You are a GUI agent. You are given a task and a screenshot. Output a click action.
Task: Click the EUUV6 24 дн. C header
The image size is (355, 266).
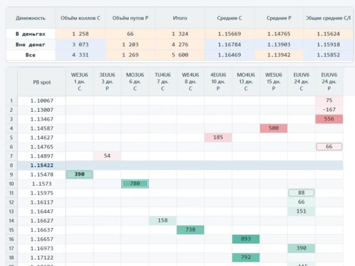301,82
